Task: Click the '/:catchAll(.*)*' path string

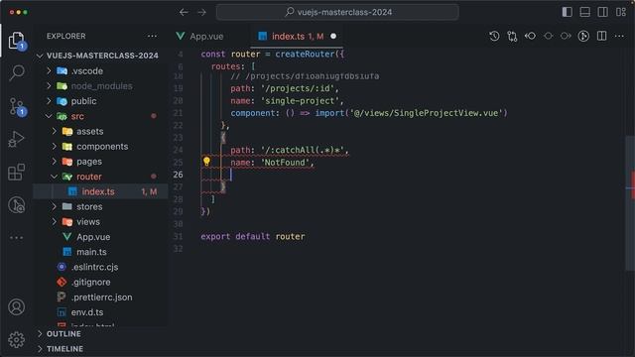Action: point(303,150)
